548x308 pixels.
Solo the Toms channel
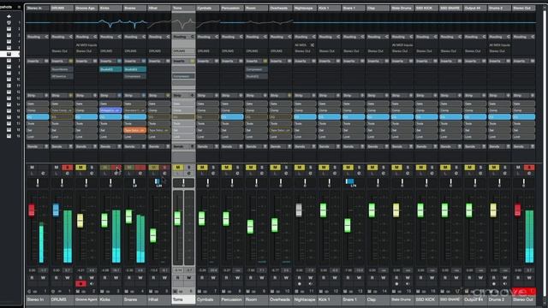[x=189, y=168]
